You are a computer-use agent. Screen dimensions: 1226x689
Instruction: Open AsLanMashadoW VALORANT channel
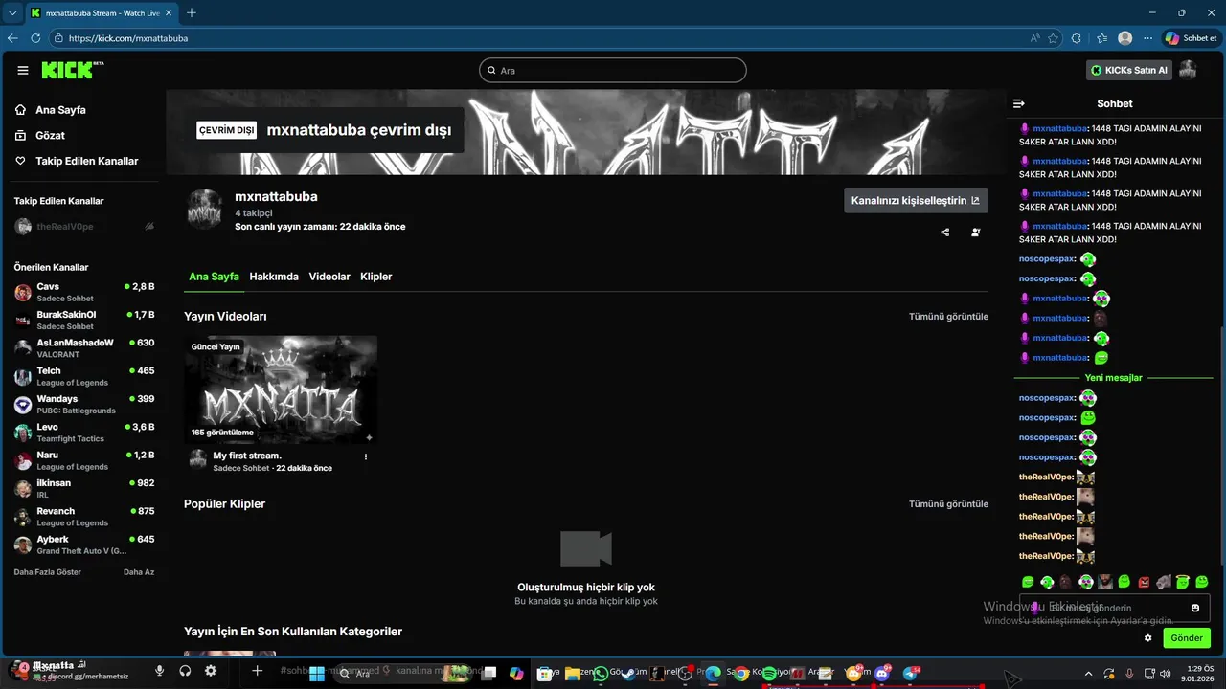click(x=83, y=348)
